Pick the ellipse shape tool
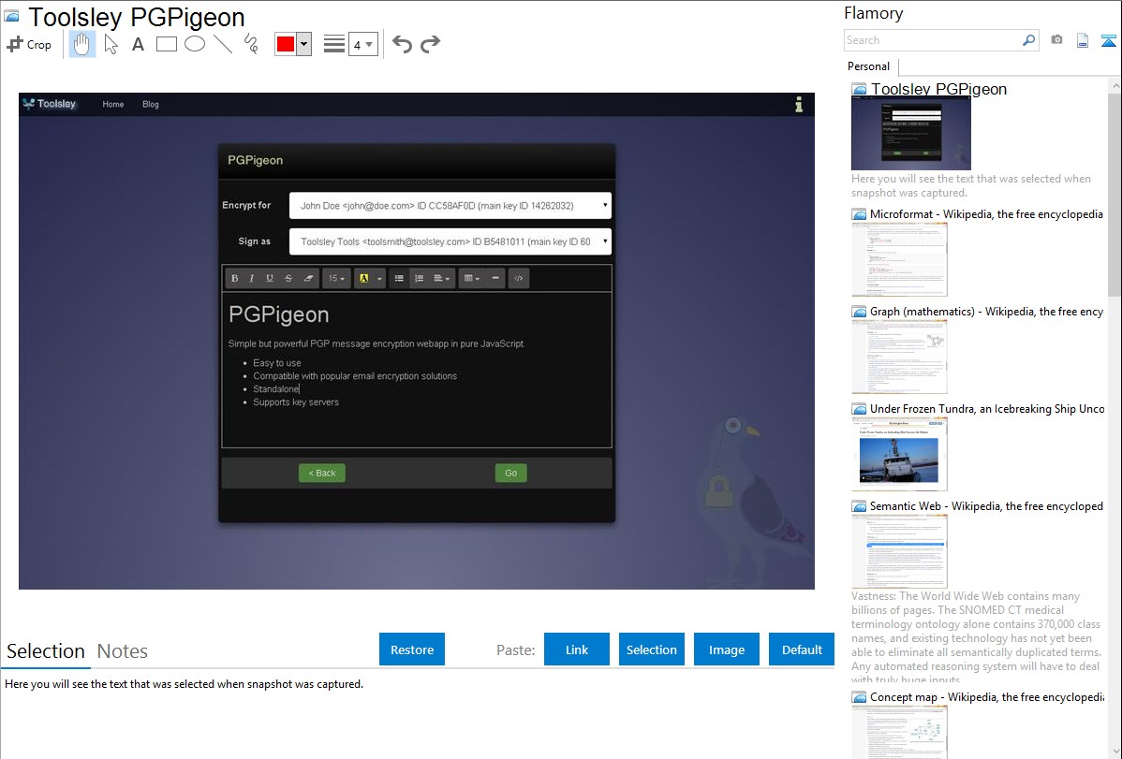Viewport: 1122px width, 759px height. point(195,44)
